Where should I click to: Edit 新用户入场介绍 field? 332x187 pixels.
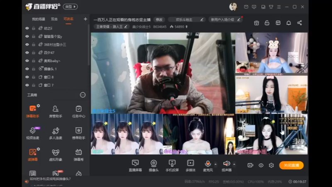(225, 20)
